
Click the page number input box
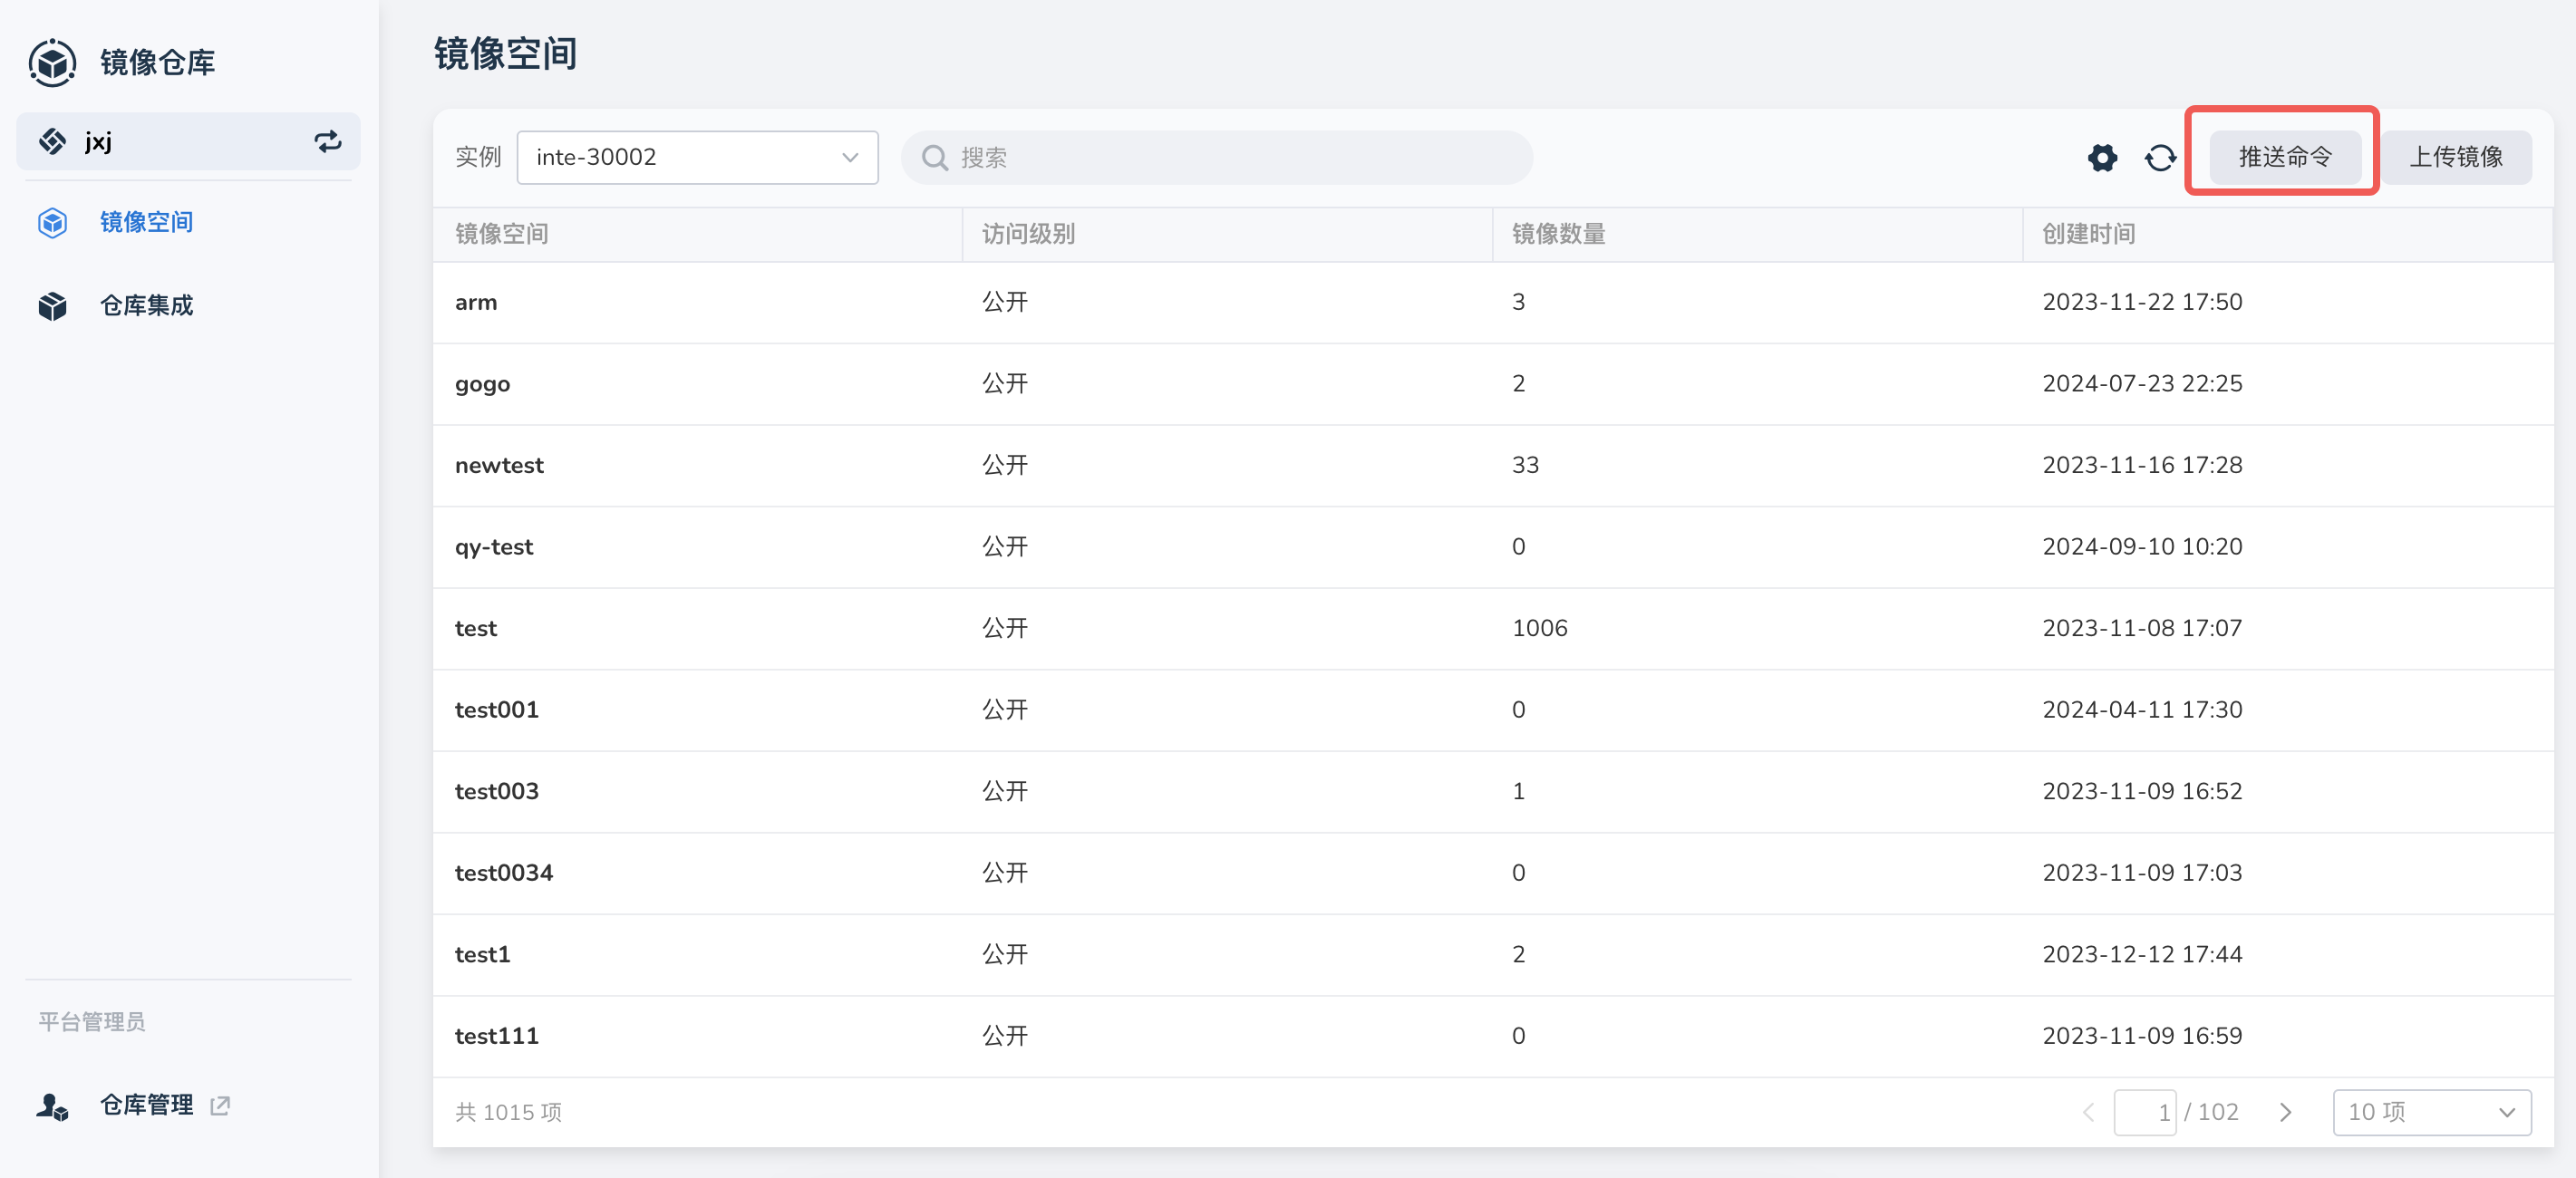click(x=2145, y=1112)
